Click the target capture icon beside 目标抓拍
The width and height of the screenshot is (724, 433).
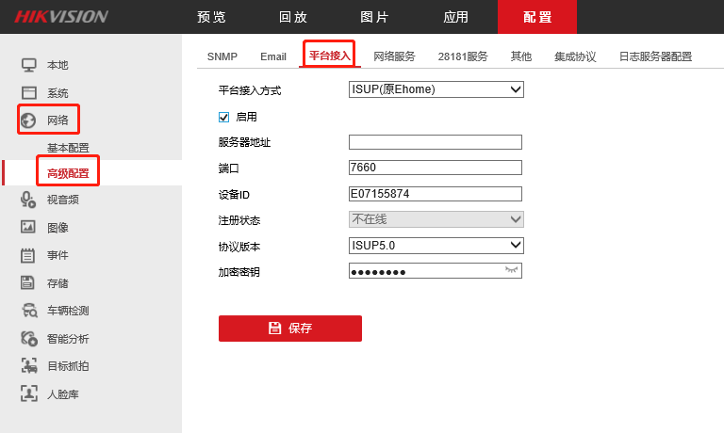pyautogui.click(x=29, y=365)
